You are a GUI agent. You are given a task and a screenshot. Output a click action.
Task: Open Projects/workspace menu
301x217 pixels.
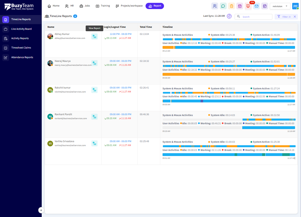[129, 6]
